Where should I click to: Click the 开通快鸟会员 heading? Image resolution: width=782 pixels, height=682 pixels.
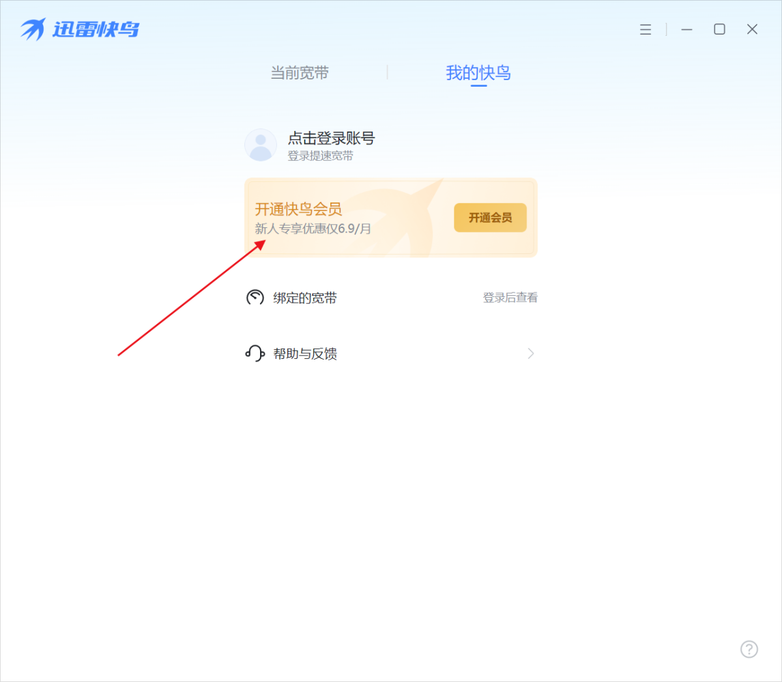[x=298, y=209]
